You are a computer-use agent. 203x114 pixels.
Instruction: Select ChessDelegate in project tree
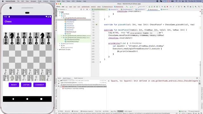pos(71,20)
